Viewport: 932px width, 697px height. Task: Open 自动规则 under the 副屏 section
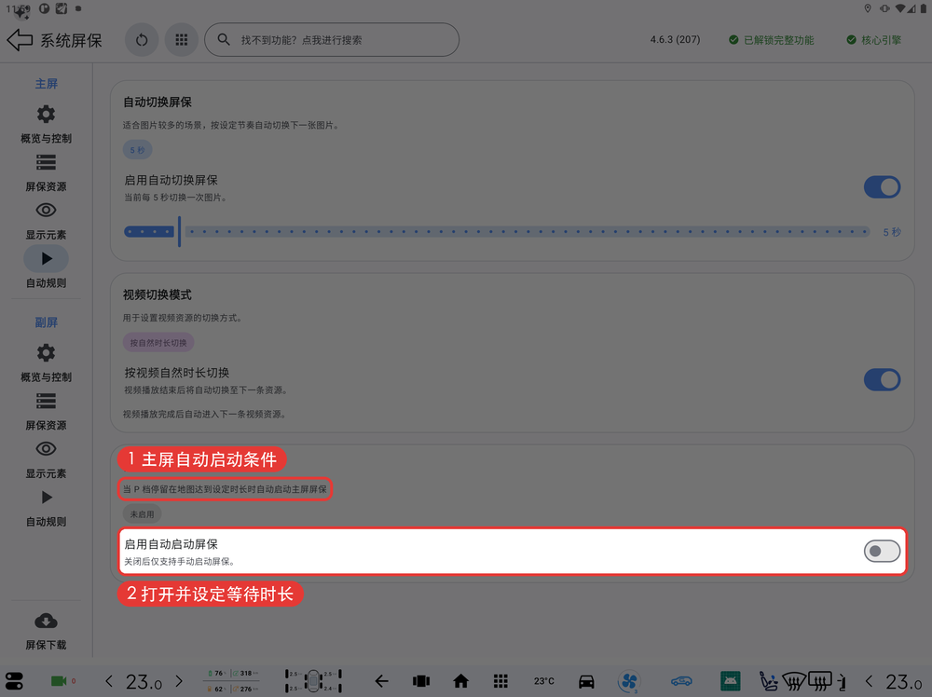tap(46, 508)
